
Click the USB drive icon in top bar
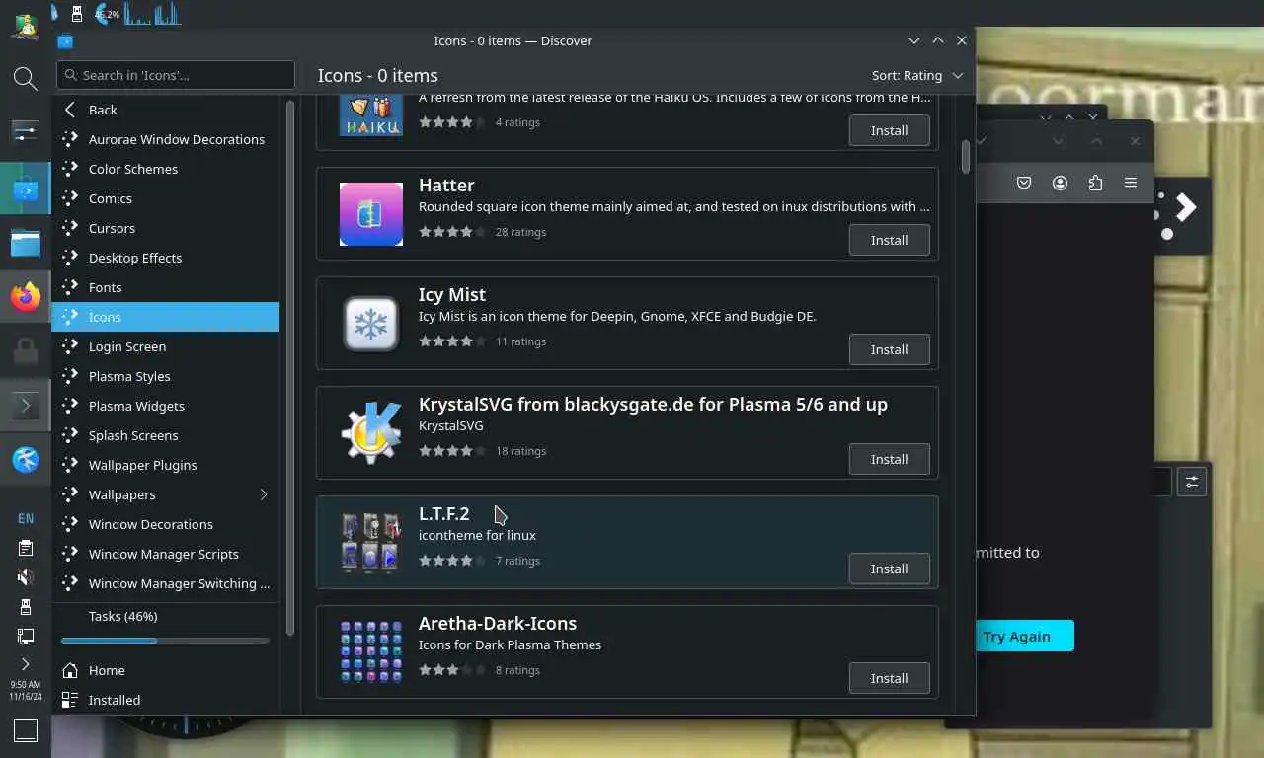[x=77, y=13]
